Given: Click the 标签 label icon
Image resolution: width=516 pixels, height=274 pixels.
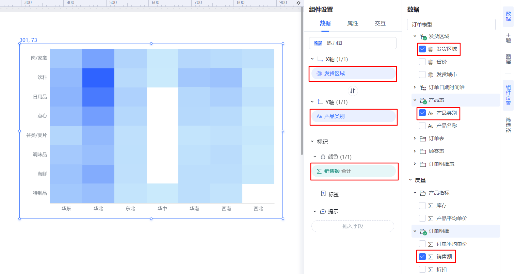Looking at the screenshot, I should coord(323,194).
